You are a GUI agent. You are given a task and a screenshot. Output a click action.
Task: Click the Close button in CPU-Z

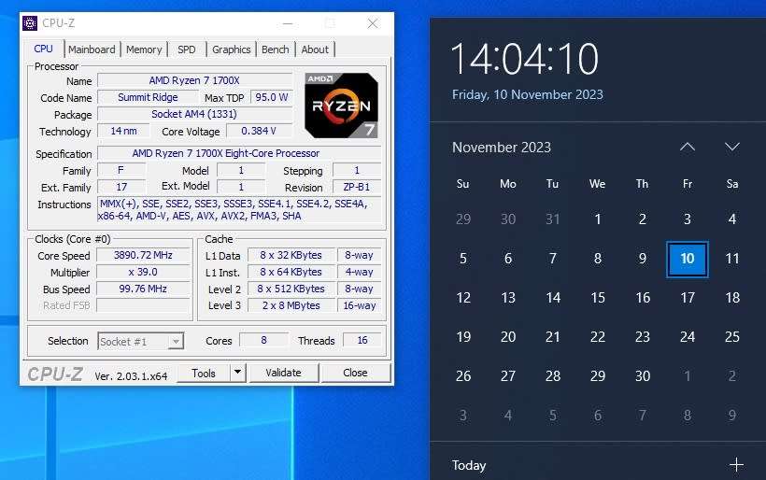(x=355, y=373)
